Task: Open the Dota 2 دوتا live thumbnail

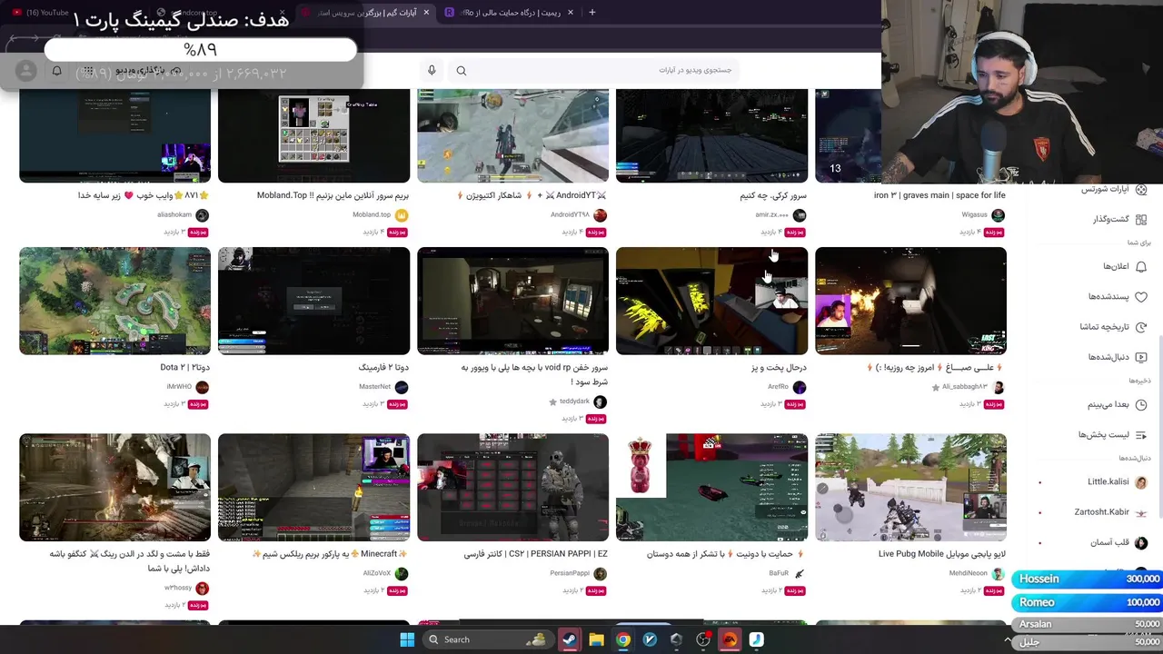Action: (x=114, y=301)
